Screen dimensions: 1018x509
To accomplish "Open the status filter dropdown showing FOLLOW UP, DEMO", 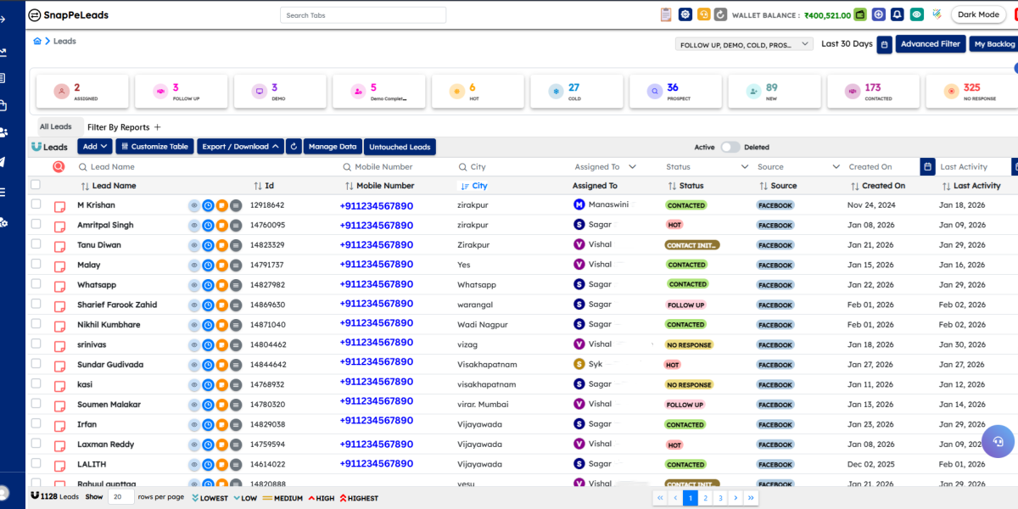I will (744, 44).
